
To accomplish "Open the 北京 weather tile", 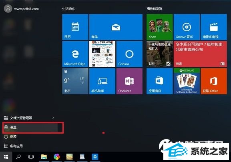I will tap(75, 81).
